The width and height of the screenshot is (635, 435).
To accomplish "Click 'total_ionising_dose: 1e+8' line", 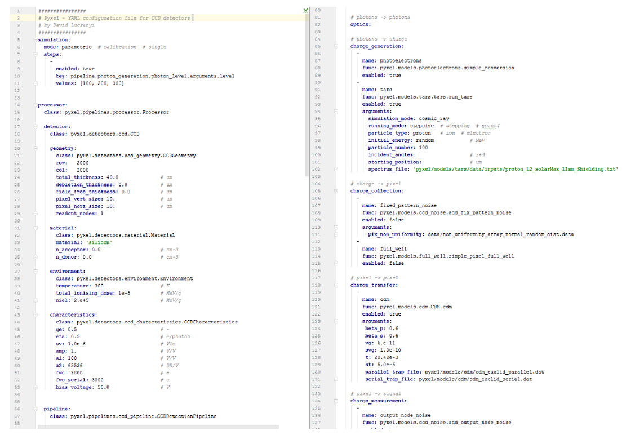I will (x=93, y=293).
